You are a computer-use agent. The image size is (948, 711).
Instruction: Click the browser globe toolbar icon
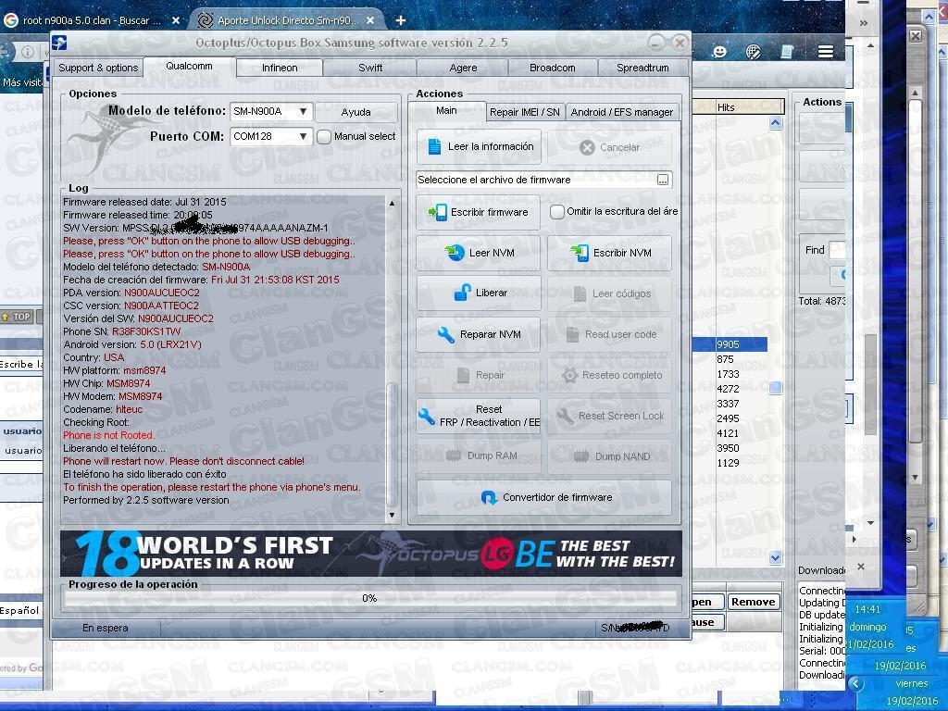click(x=754, y=52)
